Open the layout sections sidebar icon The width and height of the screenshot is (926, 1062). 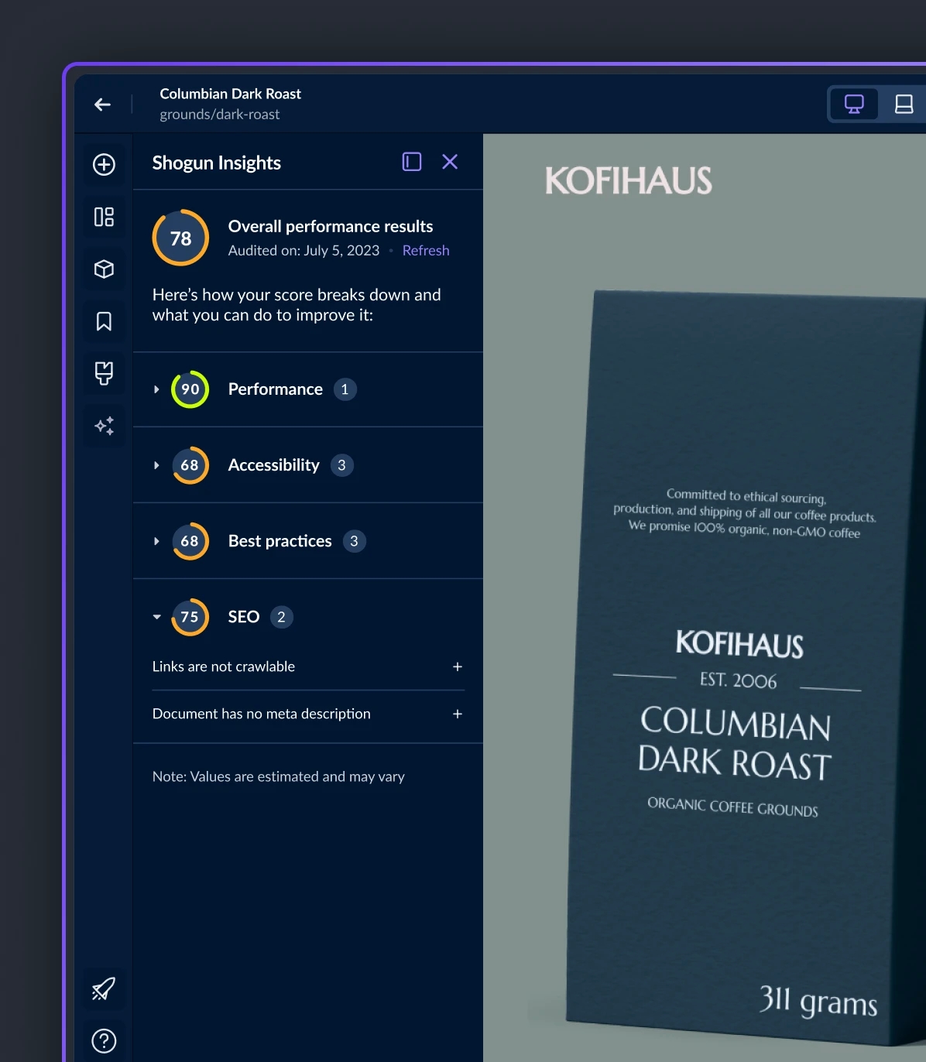(104, 217)
